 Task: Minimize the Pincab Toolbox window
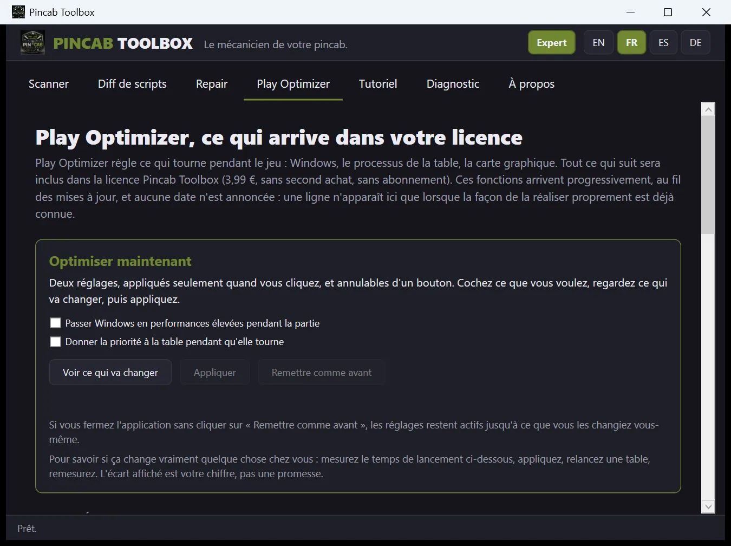[x=630, y=12]
